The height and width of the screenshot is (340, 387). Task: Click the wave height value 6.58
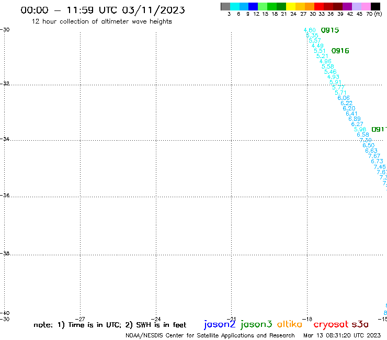[x=363, y=134]
